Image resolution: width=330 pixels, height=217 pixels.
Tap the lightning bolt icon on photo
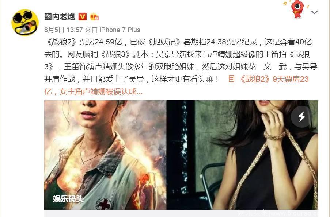pyautogui.click(x=301, y=117)
